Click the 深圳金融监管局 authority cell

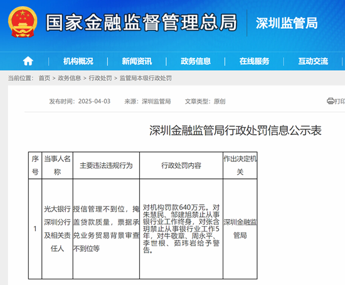pos(240,229)
